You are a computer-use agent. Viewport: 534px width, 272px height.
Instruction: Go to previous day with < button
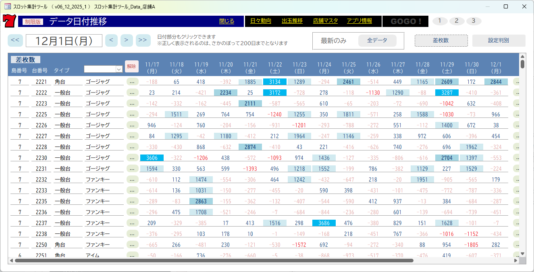point(111,40)
